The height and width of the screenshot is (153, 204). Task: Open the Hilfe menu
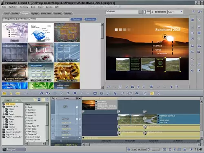tap(57, 7)
